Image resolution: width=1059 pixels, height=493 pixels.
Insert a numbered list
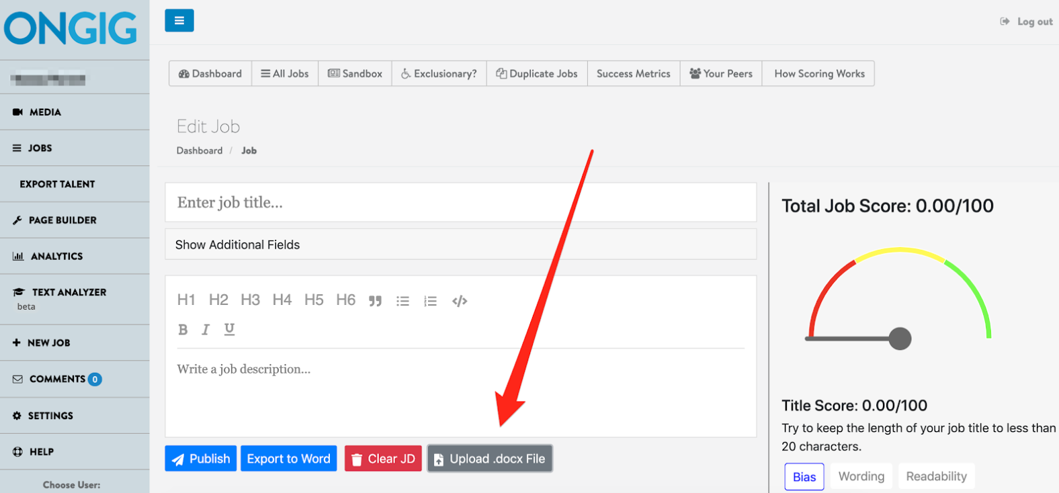431,301
